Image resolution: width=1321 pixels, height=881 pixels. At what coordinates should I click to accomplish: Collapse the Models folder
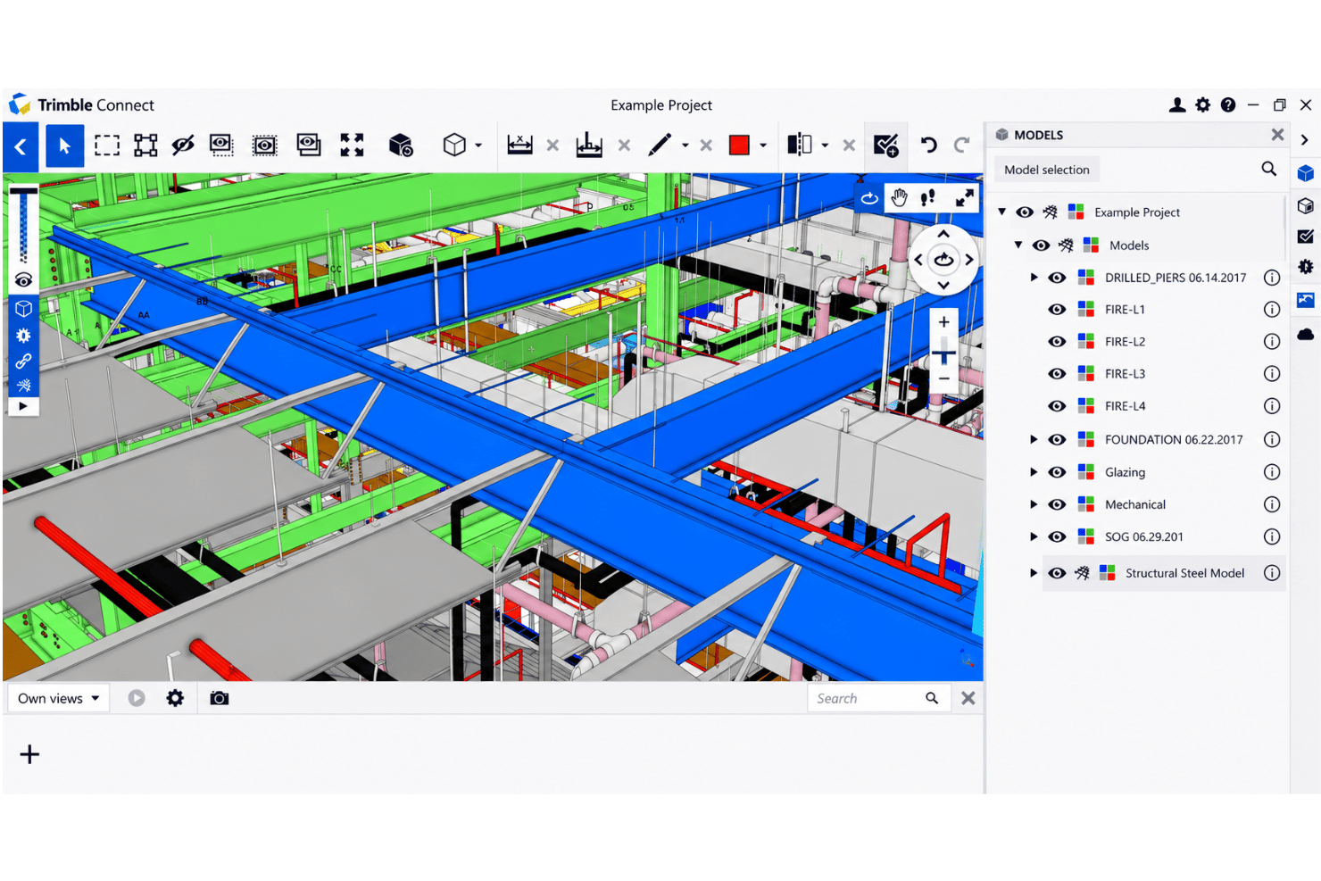[x=1018, y=245]
